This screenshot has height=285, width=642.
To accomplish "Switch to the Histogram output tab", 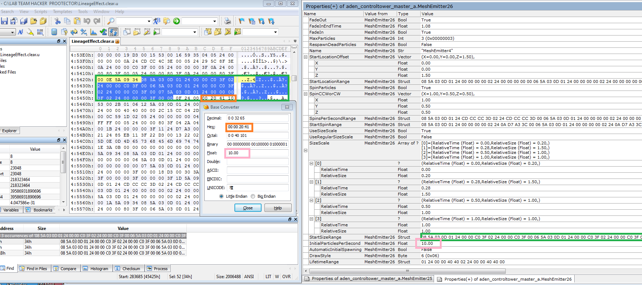I will coord(96,268).
